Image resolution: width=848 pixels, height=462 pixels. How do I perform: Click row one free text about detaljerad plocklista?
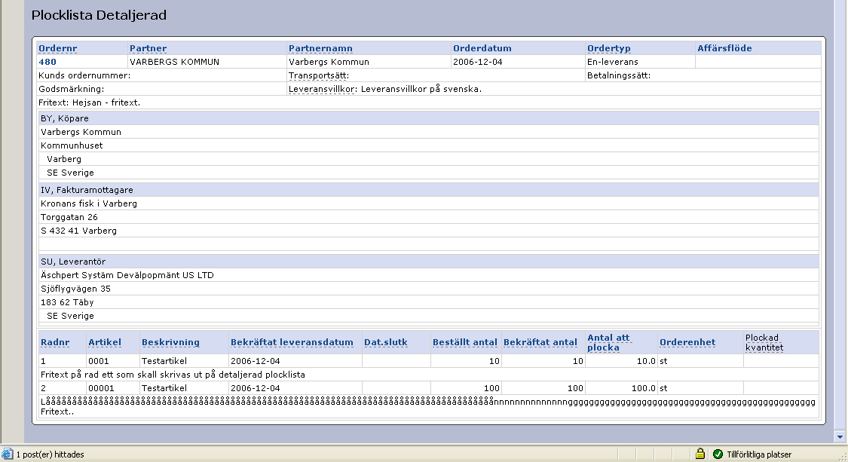click(173, 375)
